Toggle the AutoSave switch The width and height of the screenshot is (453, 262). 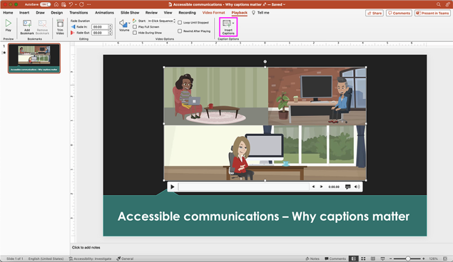click(x=45, y=4)
